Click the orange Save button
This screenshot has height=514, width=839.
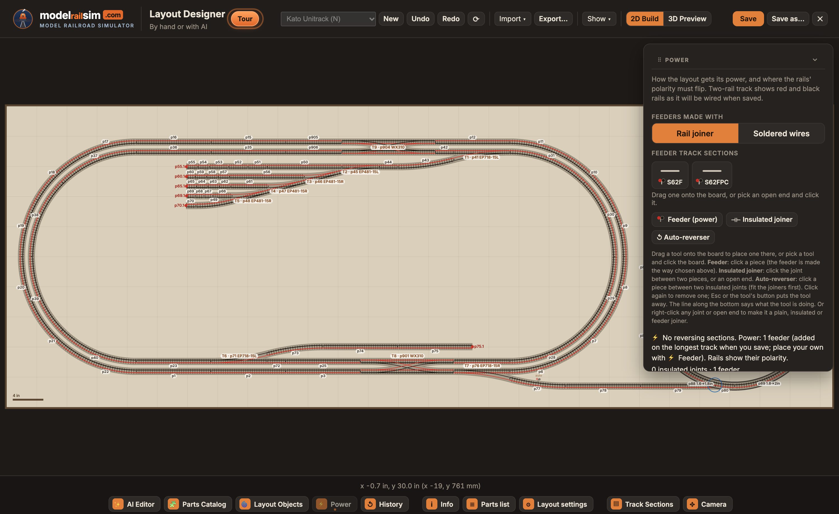[x=748, y=19]
